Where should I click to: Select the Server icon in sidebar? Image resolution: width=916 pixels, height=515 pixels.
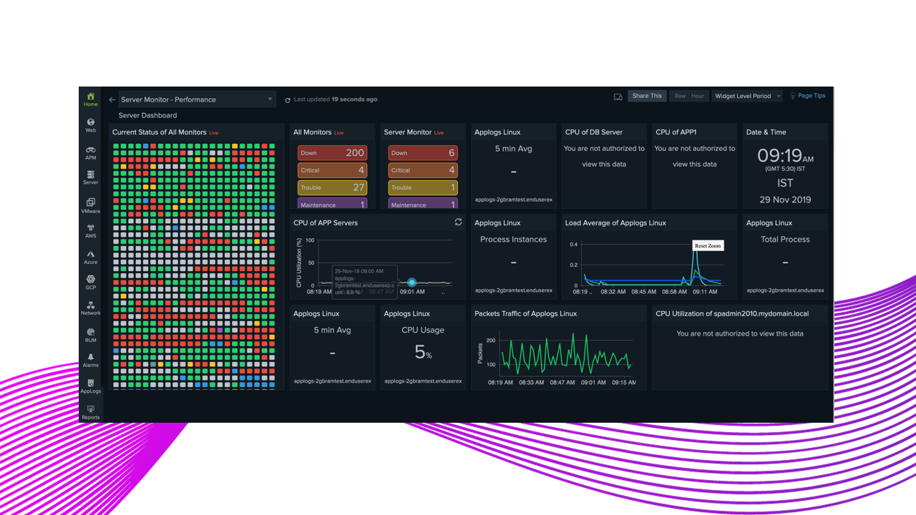point(90,177)
